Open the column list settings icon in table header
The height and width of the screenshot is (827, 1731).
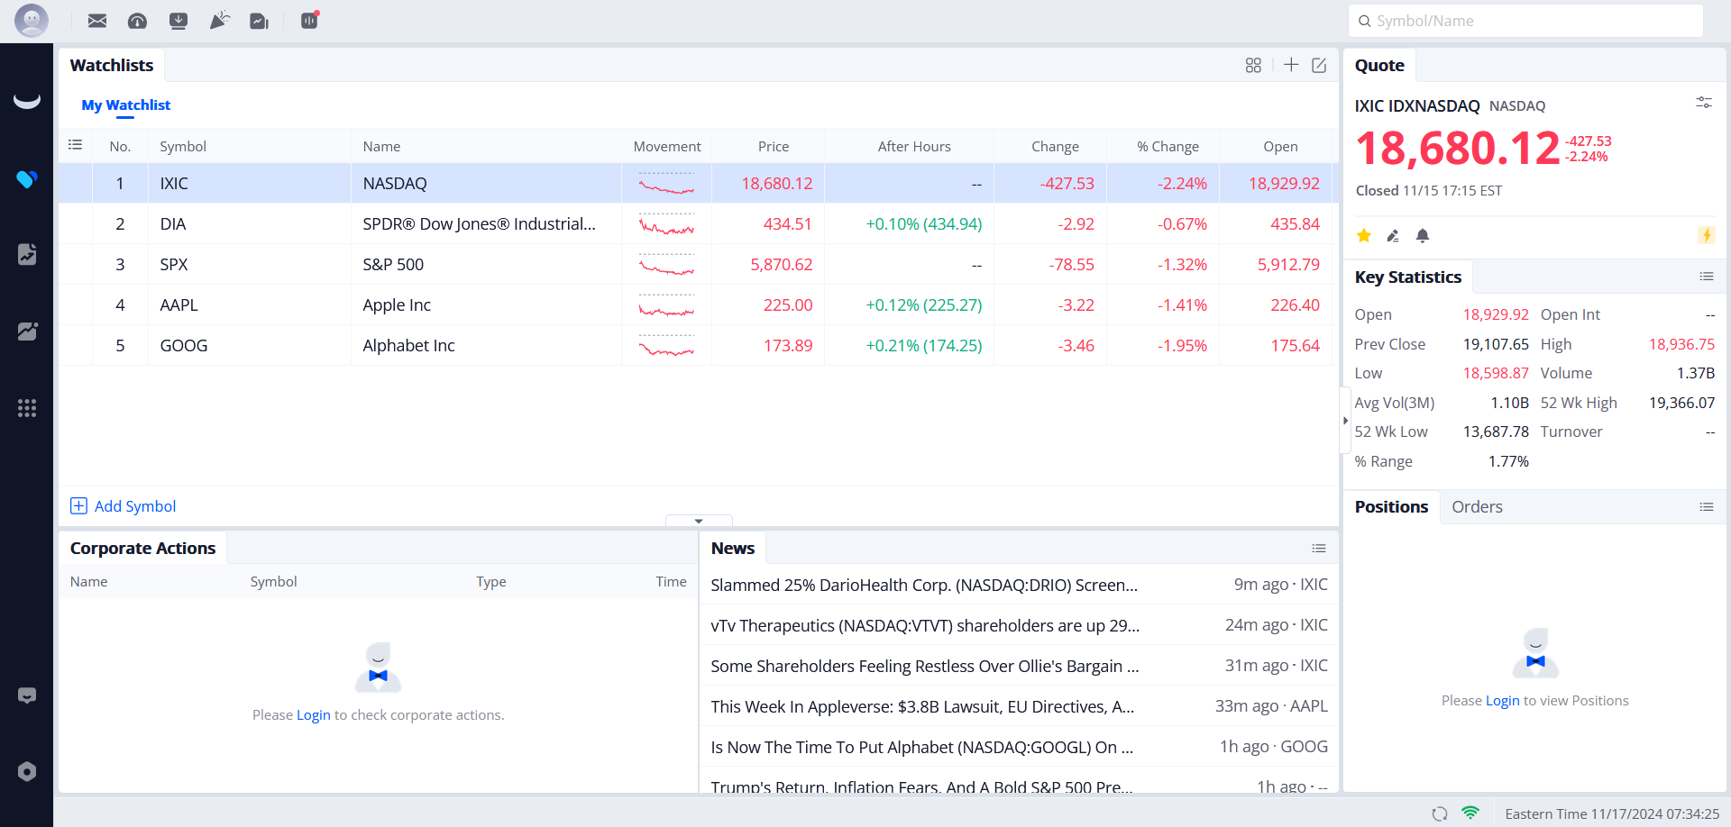tap(76, 145)
